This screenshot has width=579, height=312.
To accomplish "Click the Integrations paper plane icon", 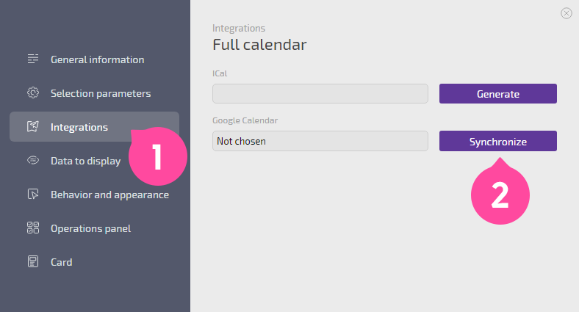I will coord(33,126).
